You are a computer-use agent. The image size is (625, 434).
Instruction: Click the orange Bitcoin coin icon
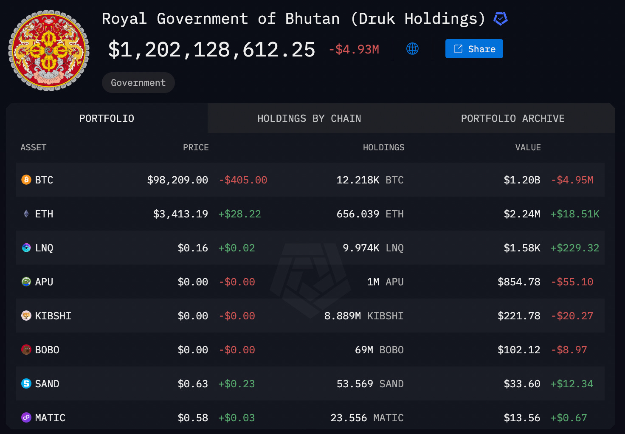point(26,180)
